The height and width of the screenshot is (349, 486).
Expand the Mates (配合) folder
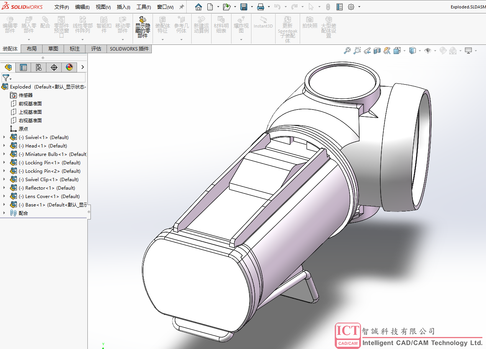pyautogui.click(x=4, y=213)
